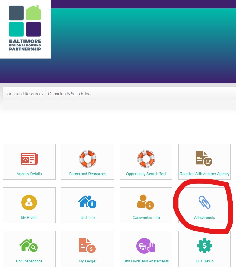The image size is (236, 269).
Task: Click the My Ledger invoice icon
Action: tap(87, 246)
